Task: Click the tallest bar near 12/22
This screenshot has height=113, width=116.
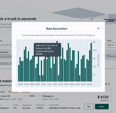Action: click(57, 61)
